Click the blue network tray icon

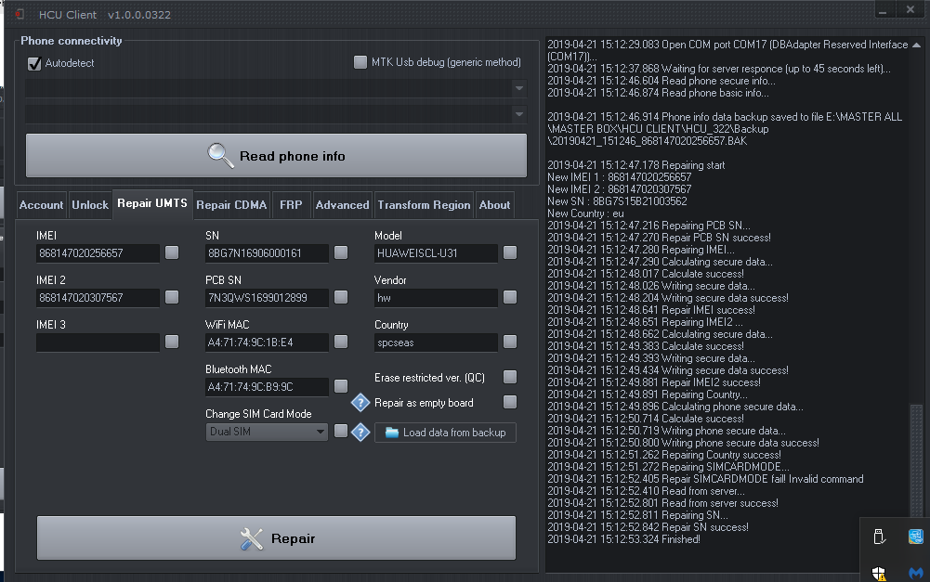tap(916, 537)
